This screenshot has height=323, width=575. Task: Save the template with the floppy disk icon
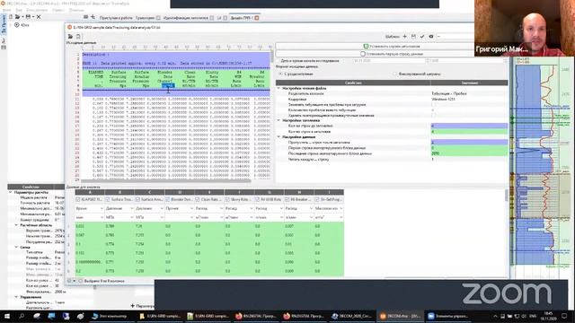[413, 36]
